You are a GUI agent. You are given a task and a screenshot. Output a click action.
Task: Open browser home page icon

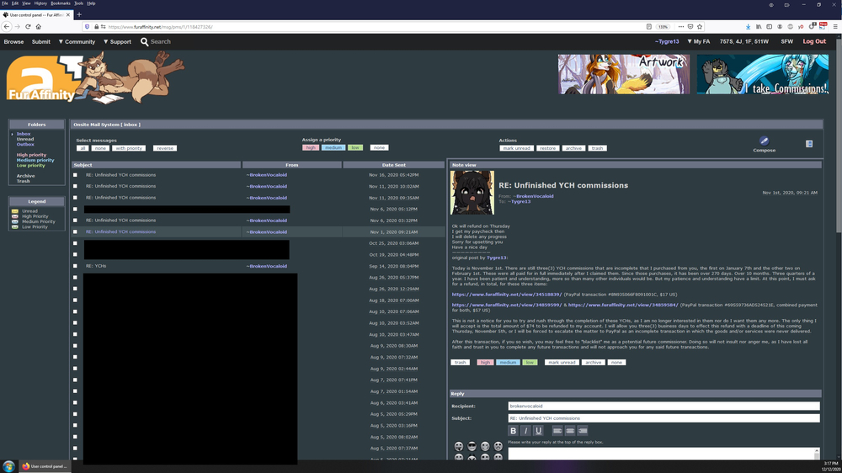[x=38, y=26]
